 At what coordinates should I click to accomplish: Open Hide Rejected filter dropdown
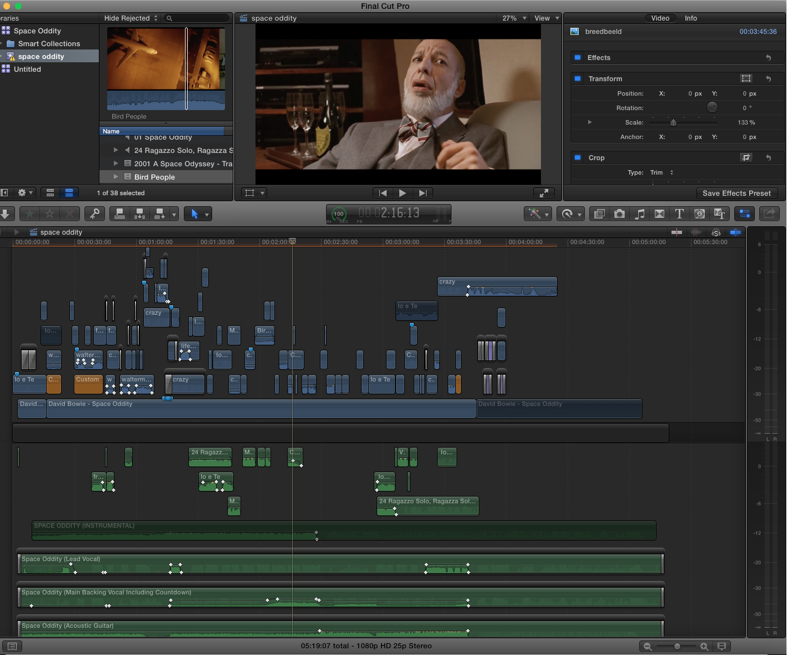[x=131, y=18]
